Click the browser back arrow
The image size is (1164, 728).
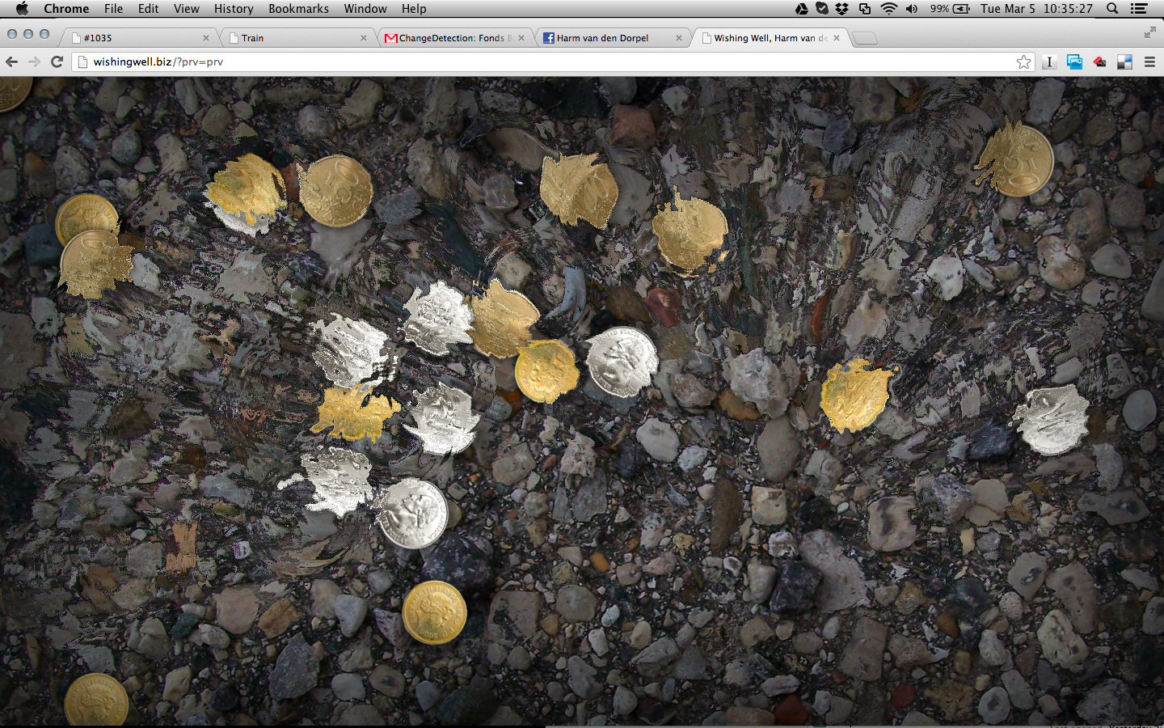coord(11,61)
